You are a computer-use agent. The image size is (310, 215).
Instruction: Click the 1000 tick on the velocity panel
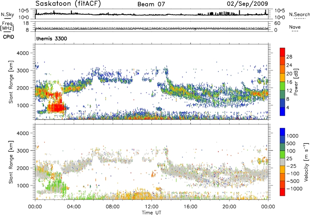click(x=22, y=186)
